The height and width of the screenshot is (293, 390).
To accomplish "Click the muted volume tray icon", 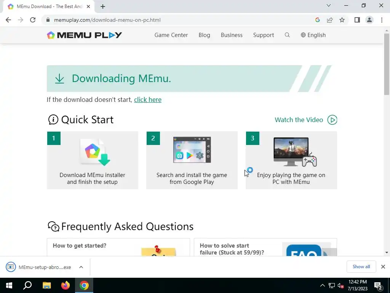I will pyautogui.click(x=340, y=285).
